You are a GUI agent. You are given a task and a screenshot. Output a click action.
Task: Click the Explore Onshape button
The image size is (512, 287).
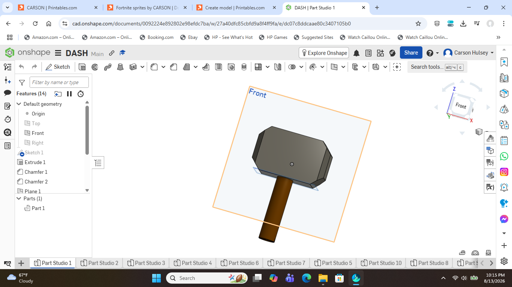pyautogui.click(x=324, y=53)
